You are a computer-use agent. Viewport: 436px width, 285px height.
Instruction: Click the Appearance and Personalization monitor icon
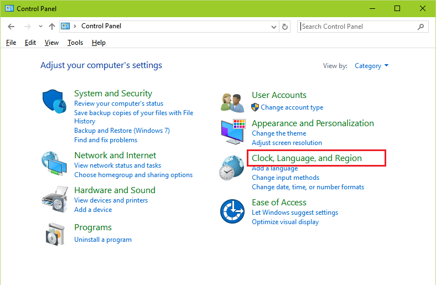coord(233,132)
